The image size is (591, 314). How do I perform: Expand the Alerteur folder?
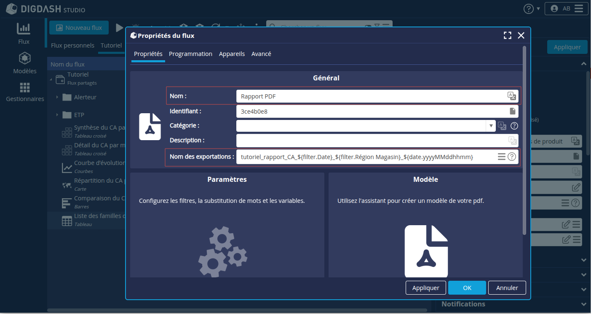click(x=57, y=97)
